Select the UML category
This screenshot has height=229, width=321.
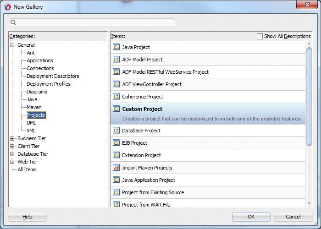coord(31,123)
